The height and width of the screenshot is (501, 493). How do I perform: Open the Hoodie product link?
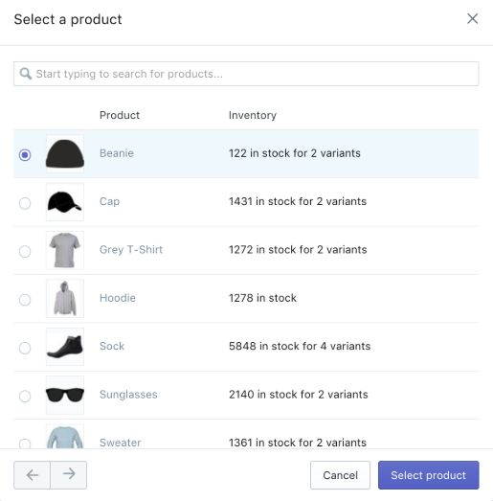[118, 298]
